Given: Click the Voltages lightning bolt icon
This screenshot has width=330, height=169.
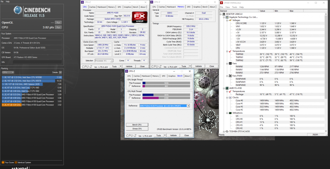Looking at the screenshot, I should pyautogui.click(x=230, y=20).
